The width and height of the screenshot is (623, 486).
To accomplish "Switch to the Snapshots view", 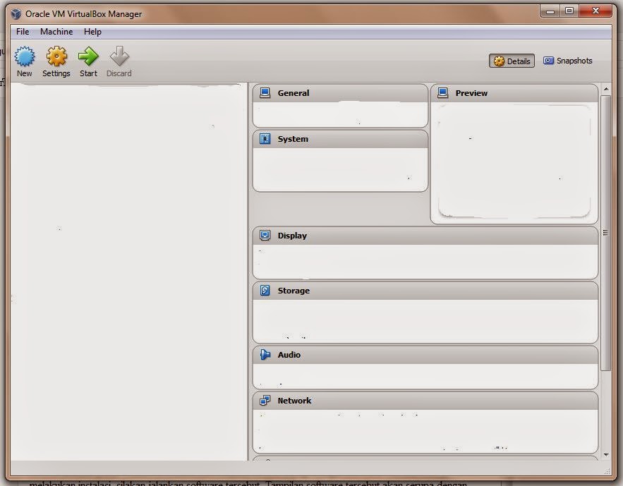I will tap(568, 61).
